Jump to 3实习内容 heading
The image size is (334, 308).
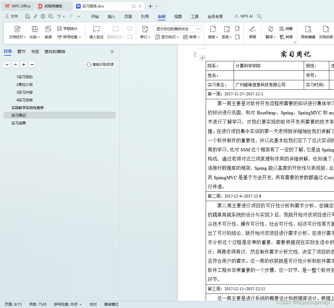(25, 92)
